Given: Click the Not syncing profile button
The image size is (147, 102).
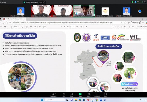Looking at the screenshot, I should (x=136, y=23).
